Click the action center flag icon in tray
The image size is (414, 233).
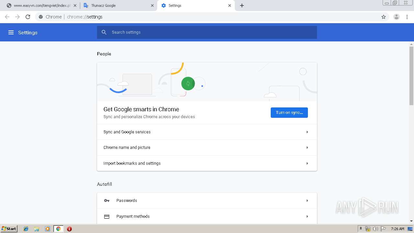pyautogui.click(x=383, y=229)
